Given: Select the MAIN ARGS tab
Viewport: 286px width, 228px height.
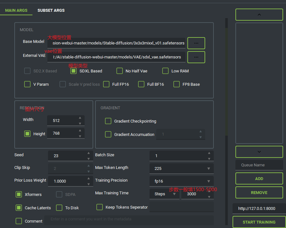Looking at the screenshot, I should pyautogui.click(x=16, y=10).
